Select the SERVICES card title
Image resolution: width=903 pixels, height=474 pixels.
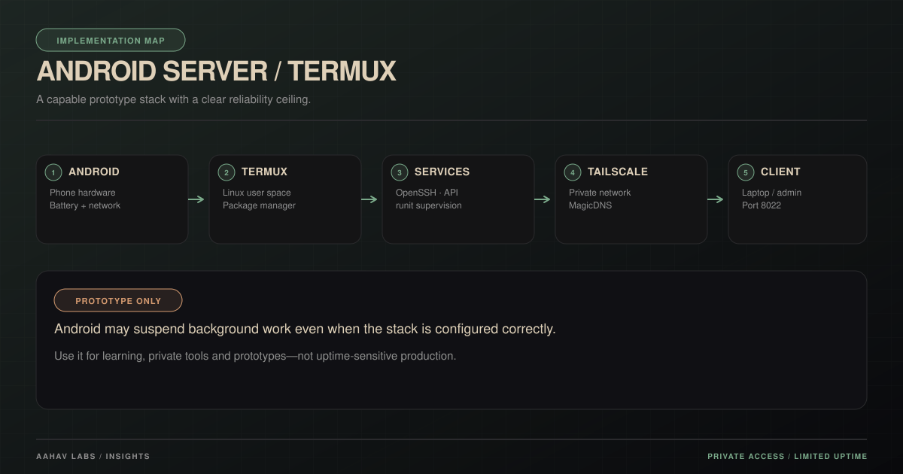[x=442, y=172]
